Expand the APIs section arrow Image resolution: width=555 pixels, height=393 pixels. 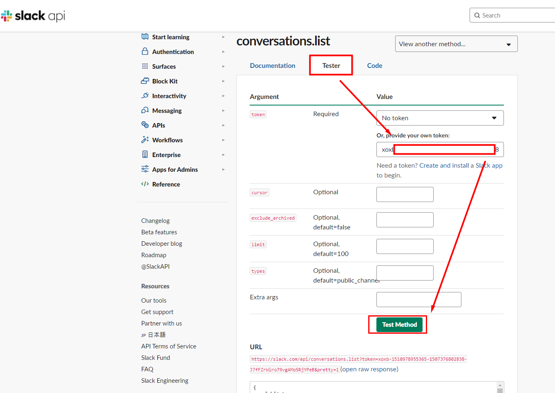point(223,126)
